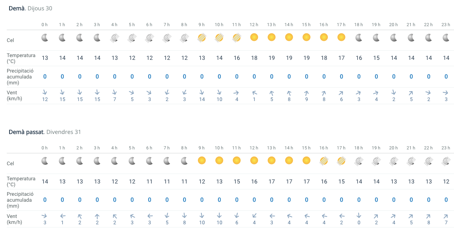Click Thursday's 13 h temperature value
The image size is (454, 233).
(x=272, y=58)
